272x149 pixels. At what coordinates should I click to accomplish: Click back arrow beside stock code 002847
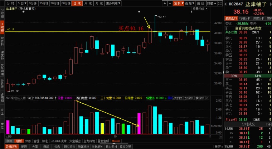tap(225, 4)
